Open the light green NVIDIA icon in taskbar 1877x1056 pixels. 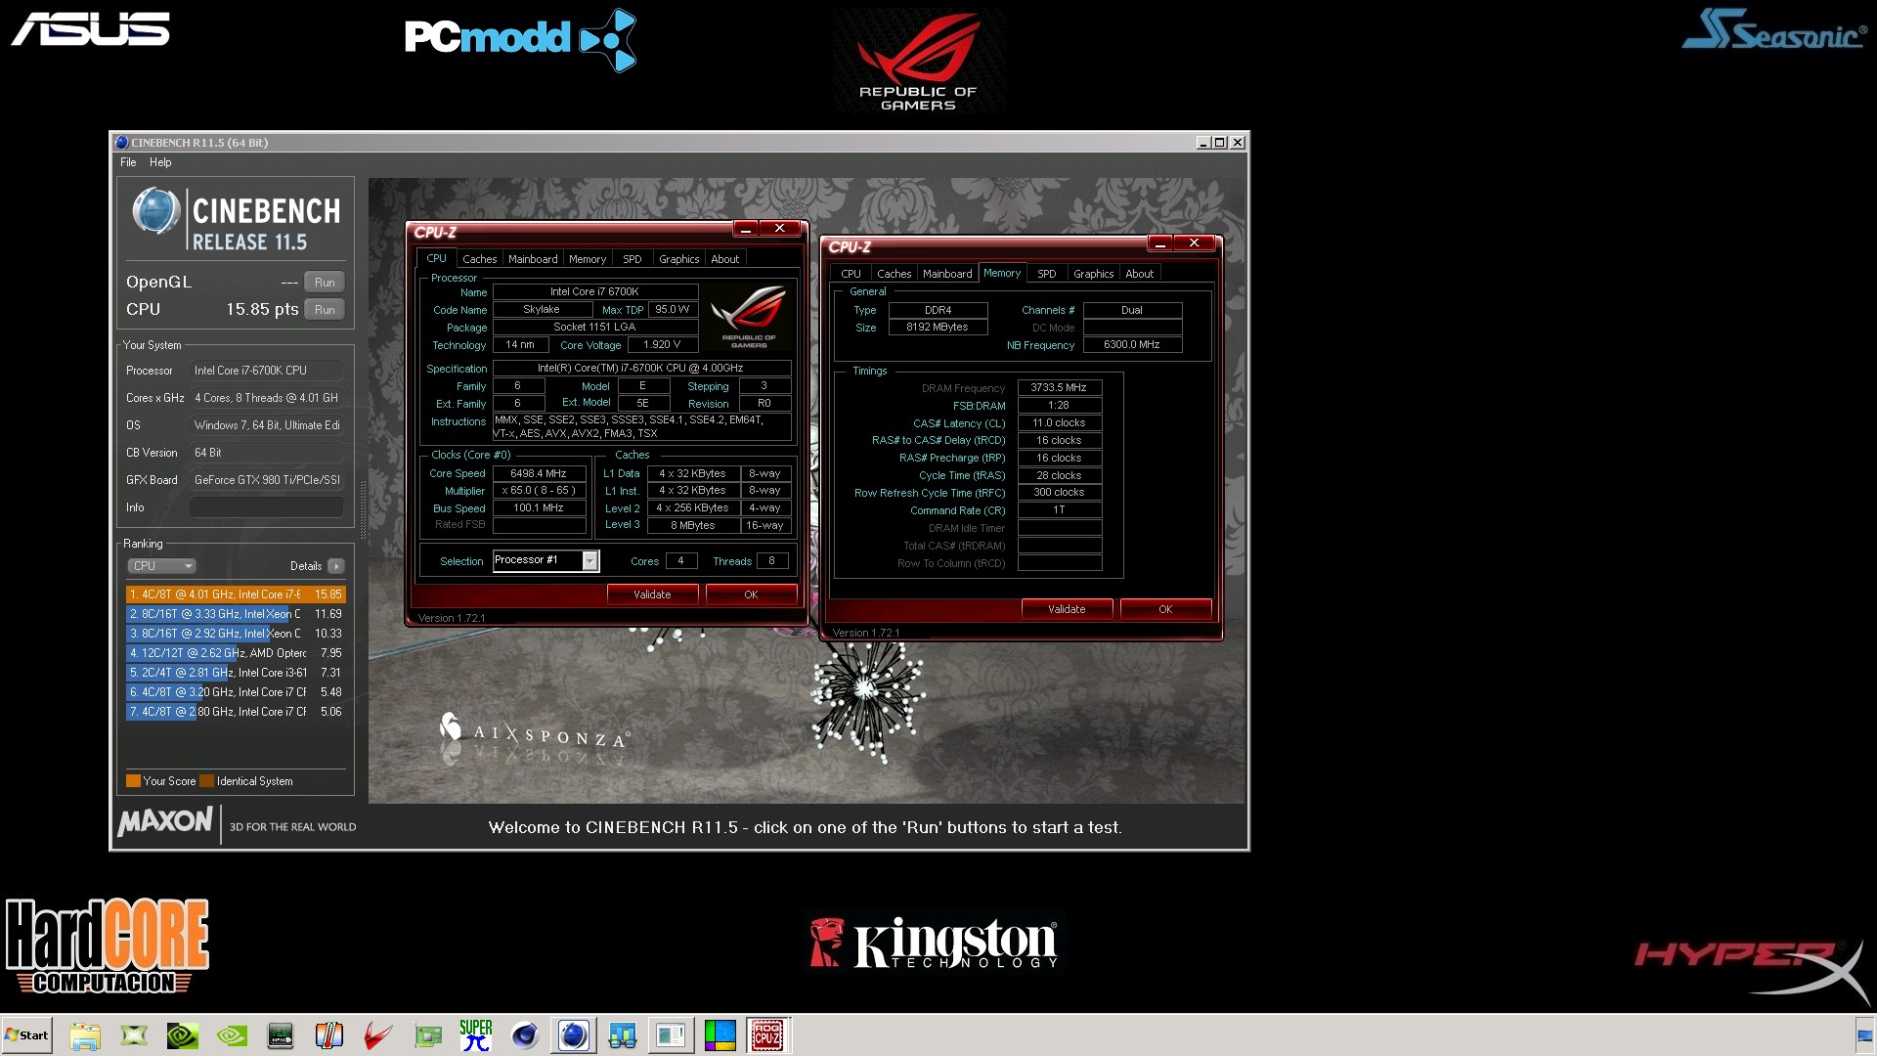pyautogui.click(x=232, y=1035)
